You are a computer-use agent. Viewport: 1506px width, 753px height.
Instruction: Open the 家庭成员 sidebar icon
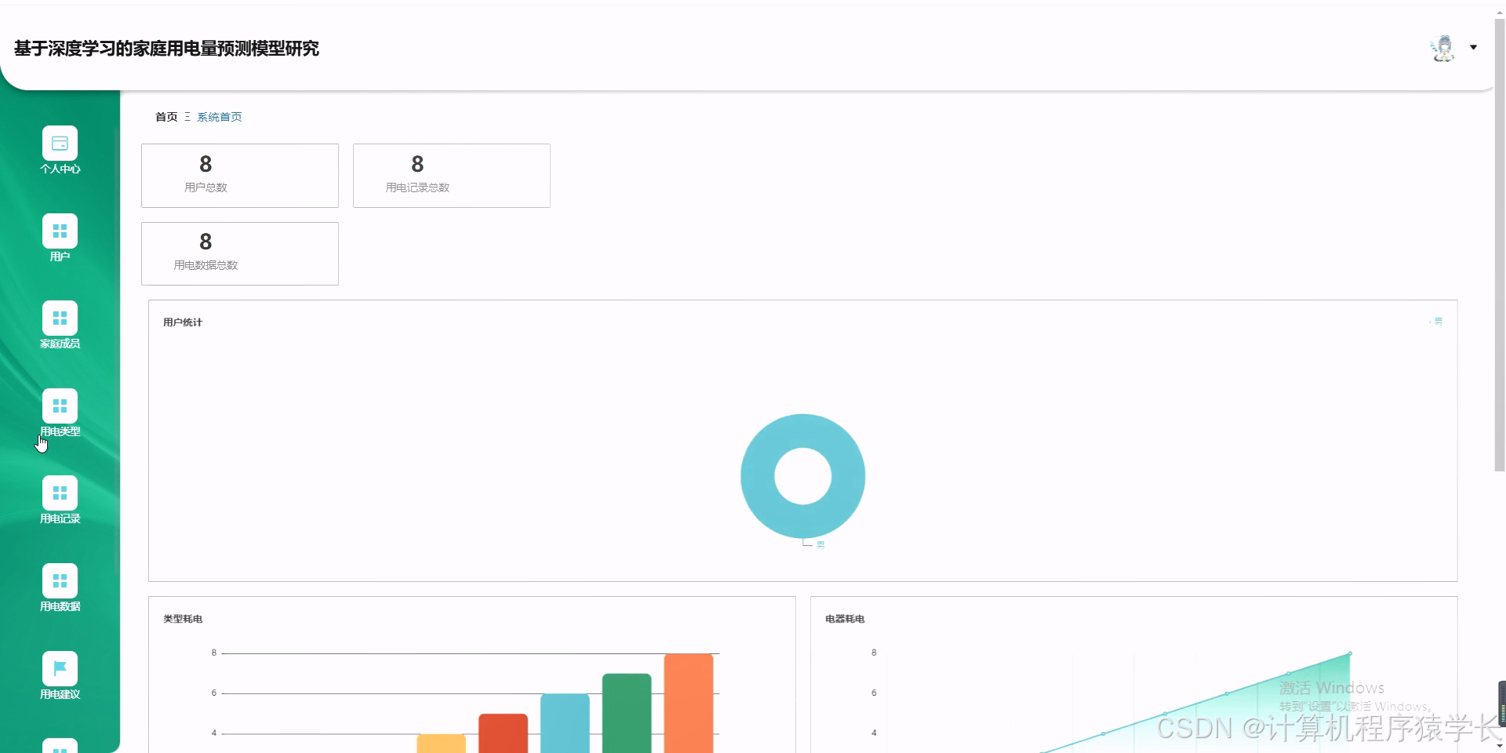[x=60, y=318]
